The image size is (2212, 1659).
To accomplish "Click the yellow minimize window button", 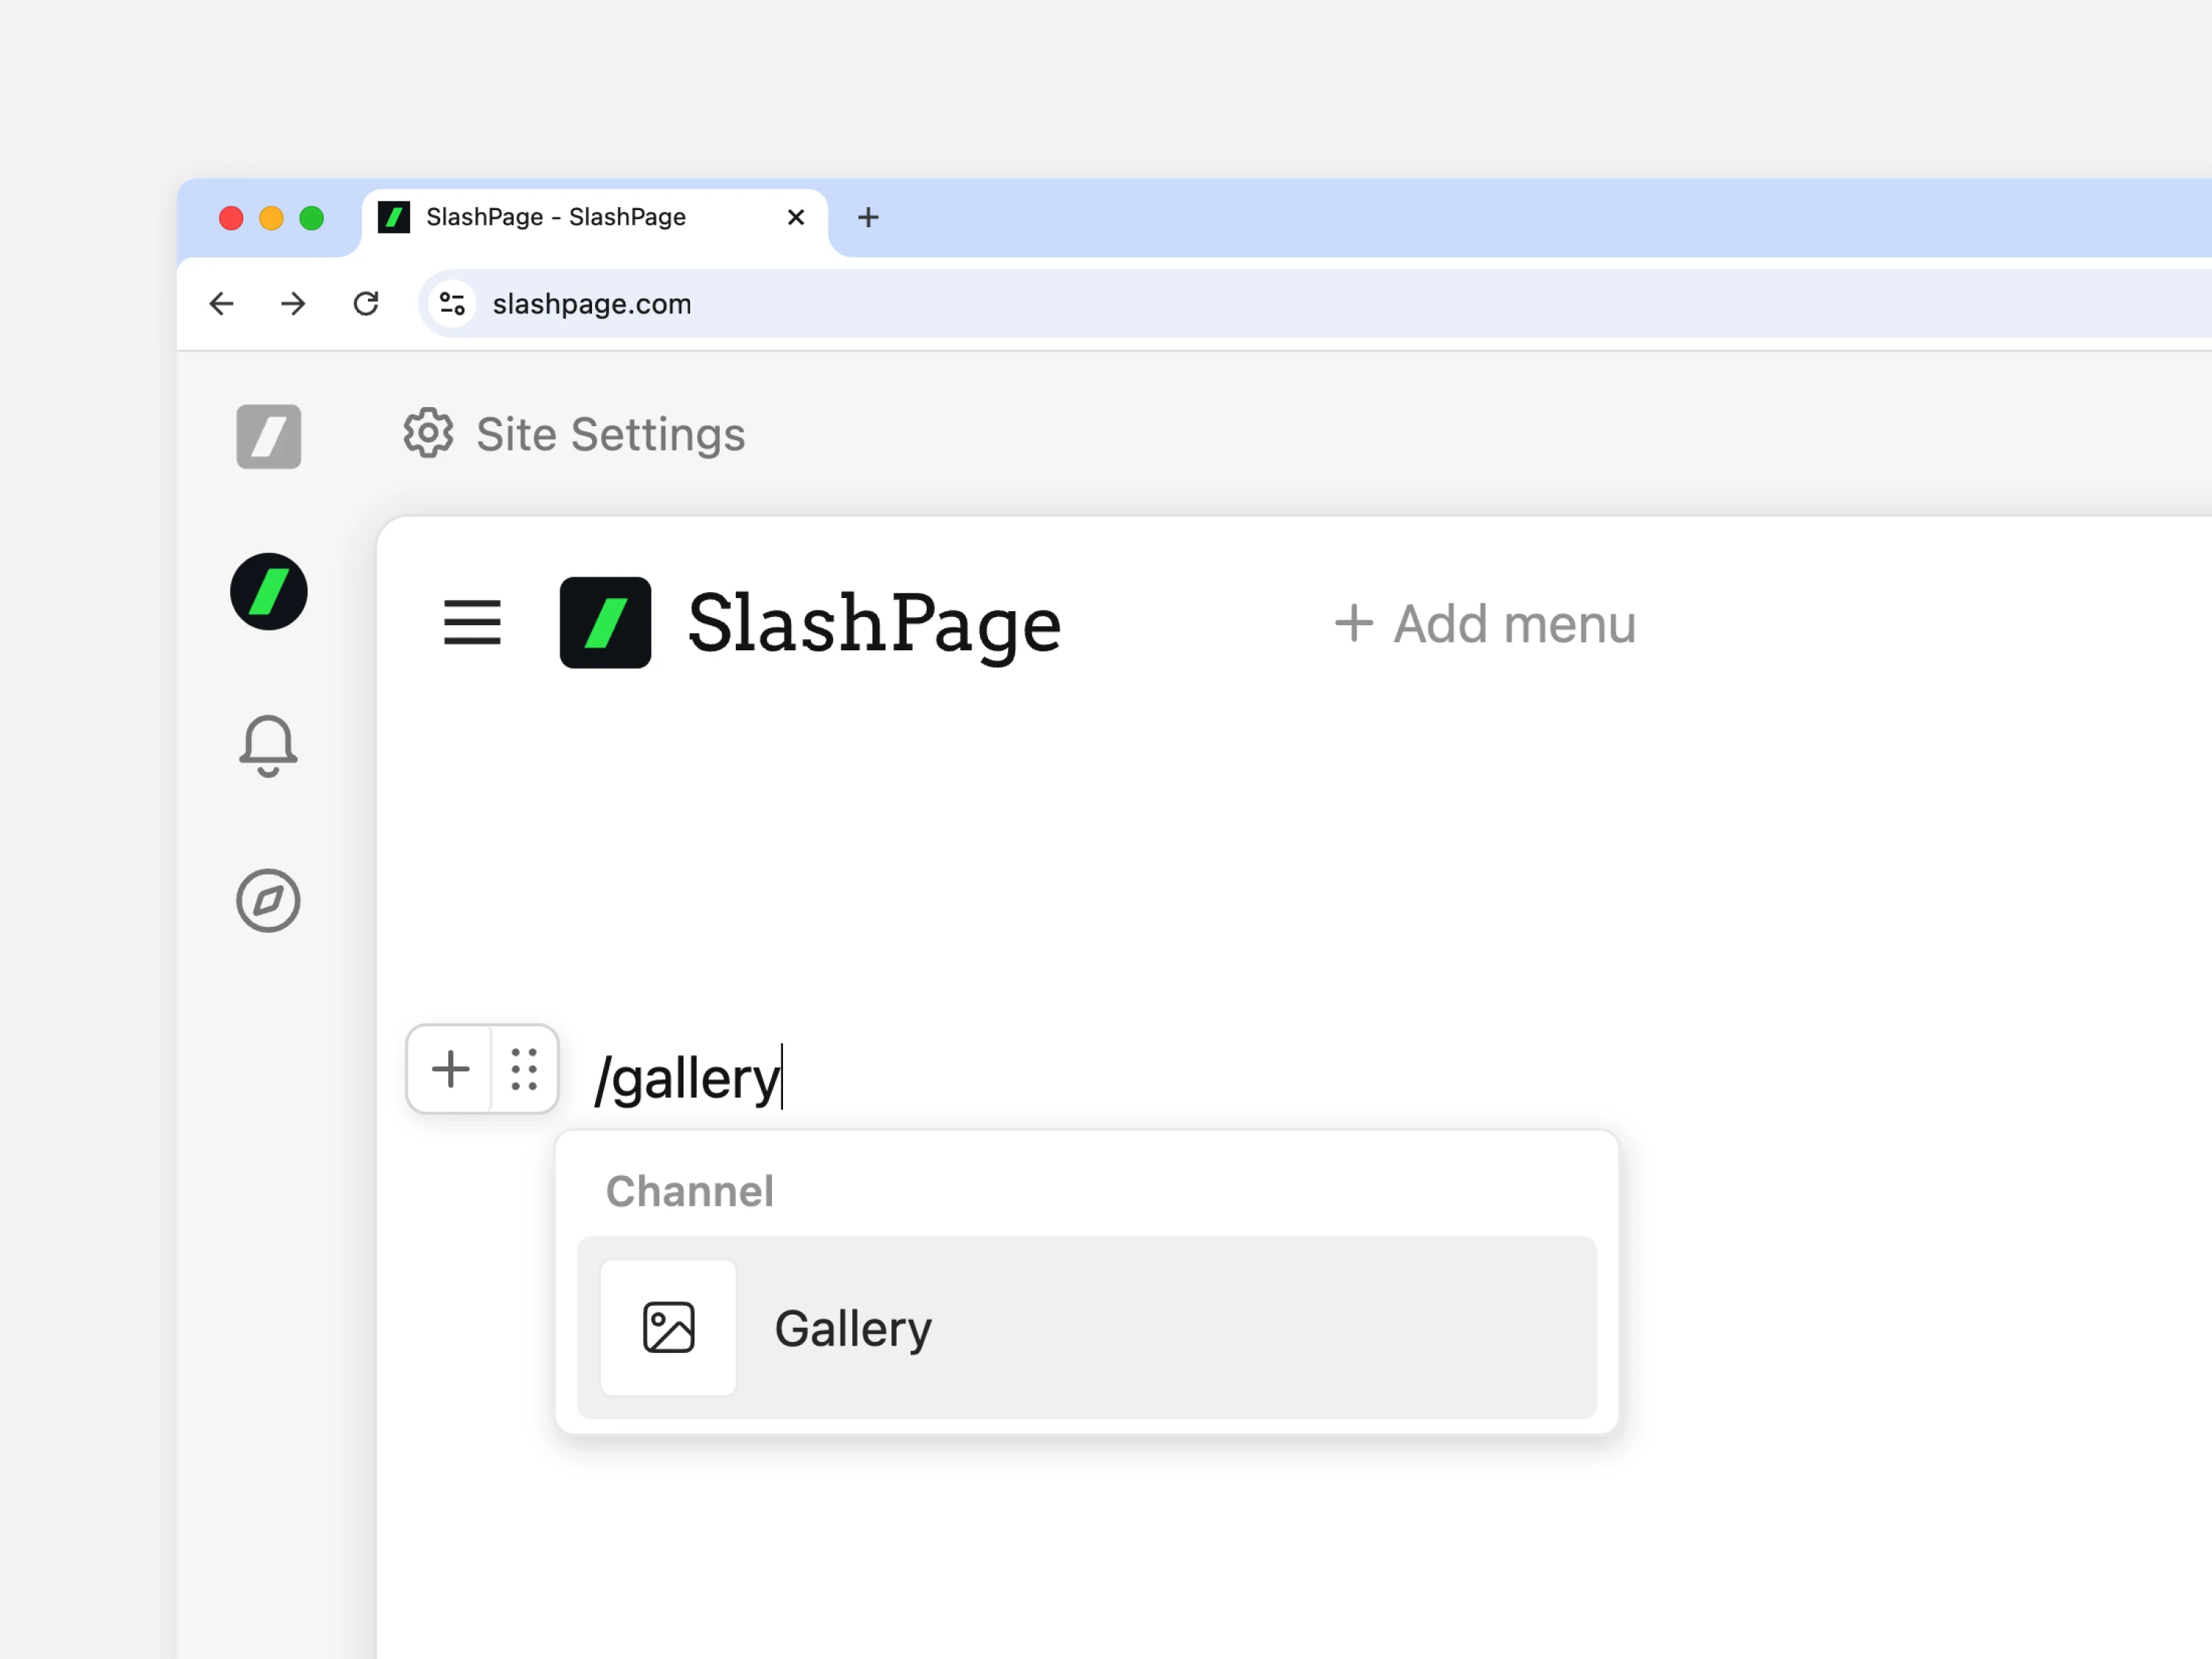I will pos(271,217).
